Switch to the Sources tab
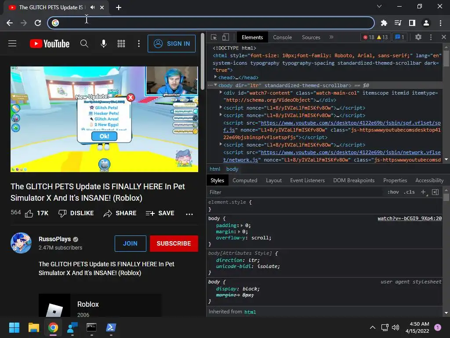The image size is (450, 338). pos(311,37)
